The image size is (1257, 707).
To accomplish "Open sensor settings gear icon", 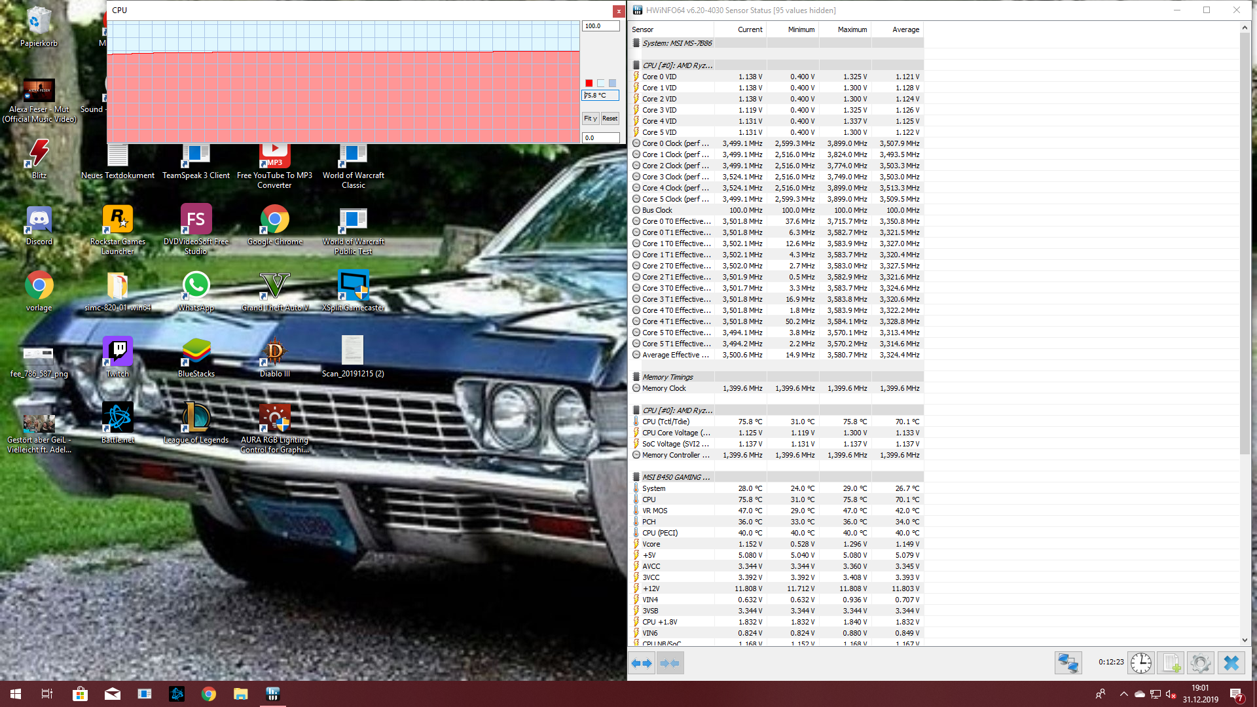I will point(1200,663).
